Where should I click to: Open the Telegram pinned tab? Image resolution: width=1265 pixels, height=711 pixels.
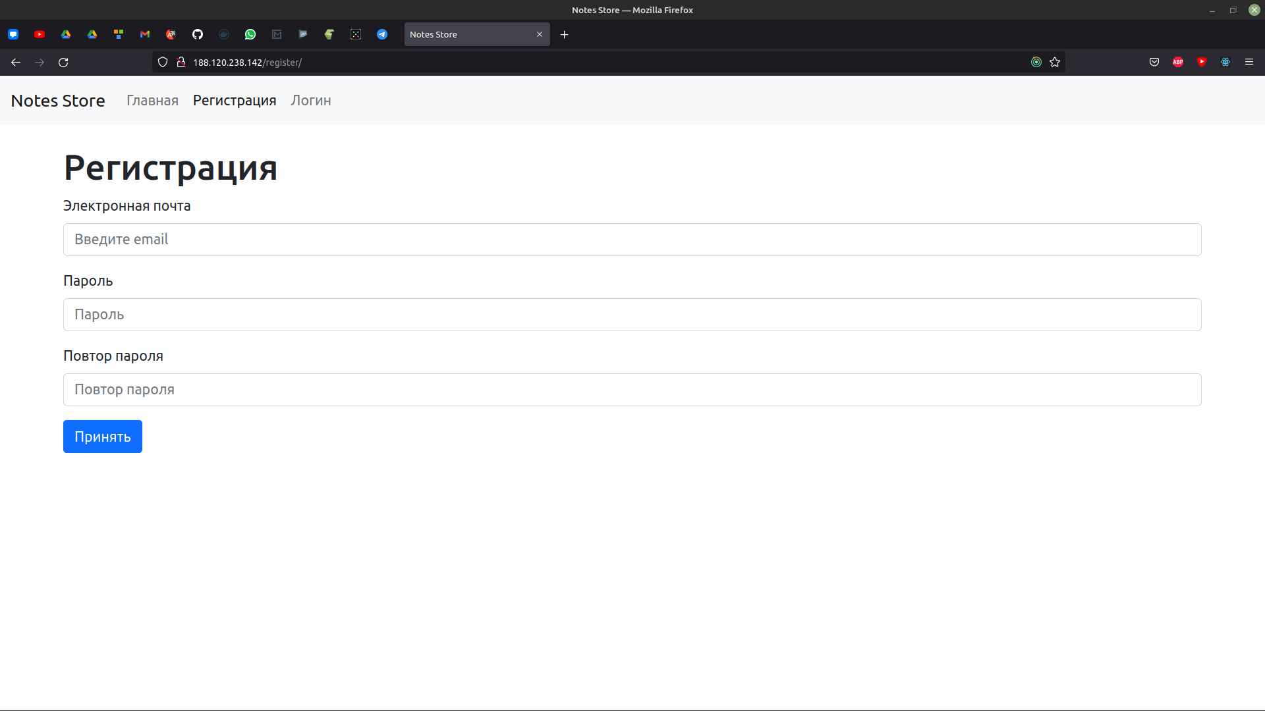point(382,34)
